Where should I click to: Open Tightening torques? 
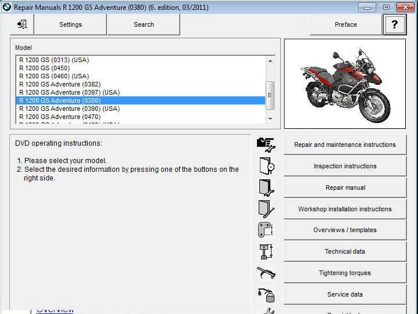345,273
